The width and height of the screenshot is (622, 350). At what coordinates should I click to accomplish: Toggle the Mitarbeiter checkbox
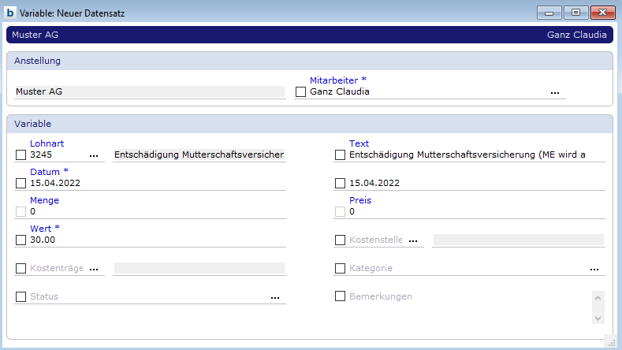pos(300,92)
